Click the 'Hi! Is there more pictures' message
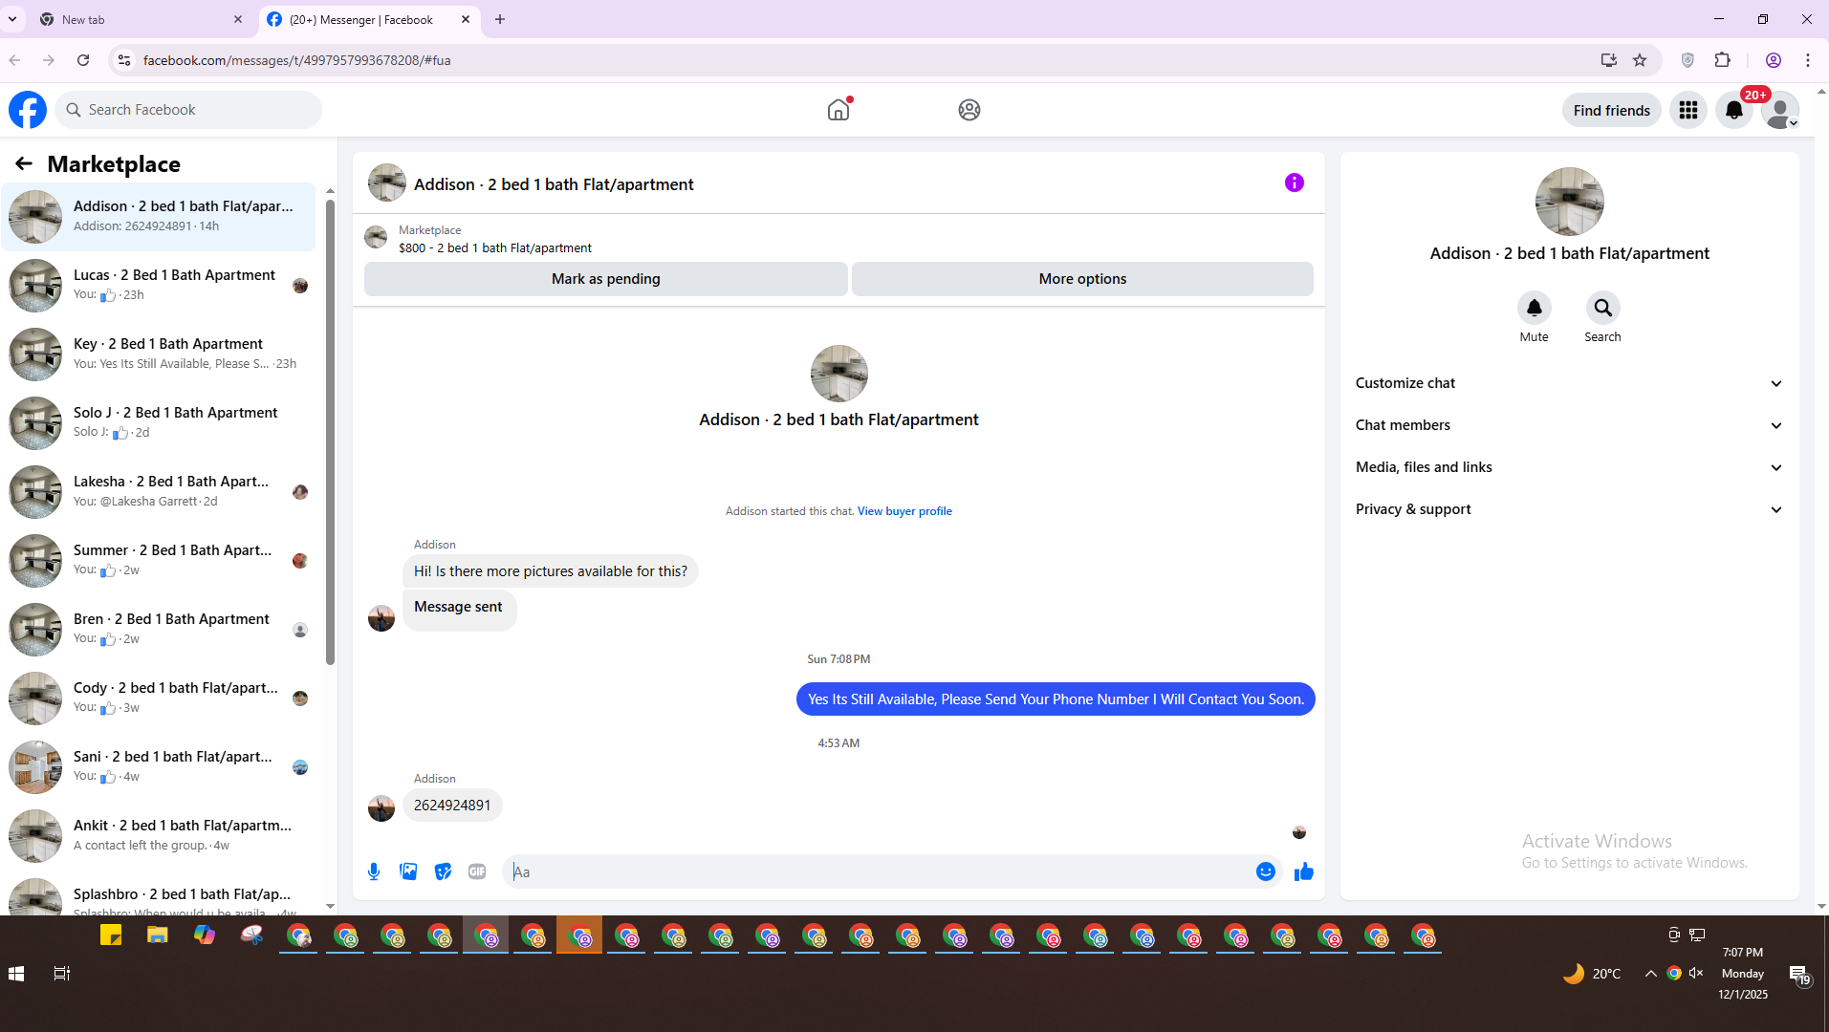The width and height of the screenshot is (1829, 1032). (x=551, y=571)
